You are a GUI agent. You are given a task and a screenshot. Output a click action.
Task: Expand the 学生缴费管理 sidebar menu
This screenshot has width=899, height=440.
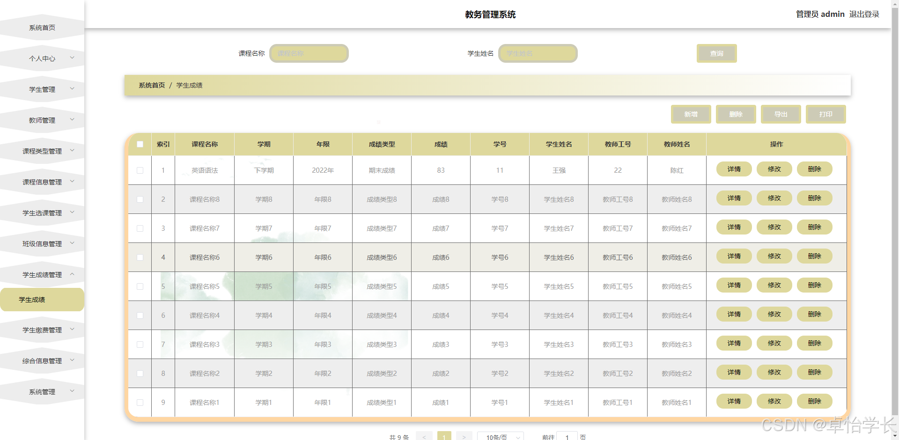[42, 330]
